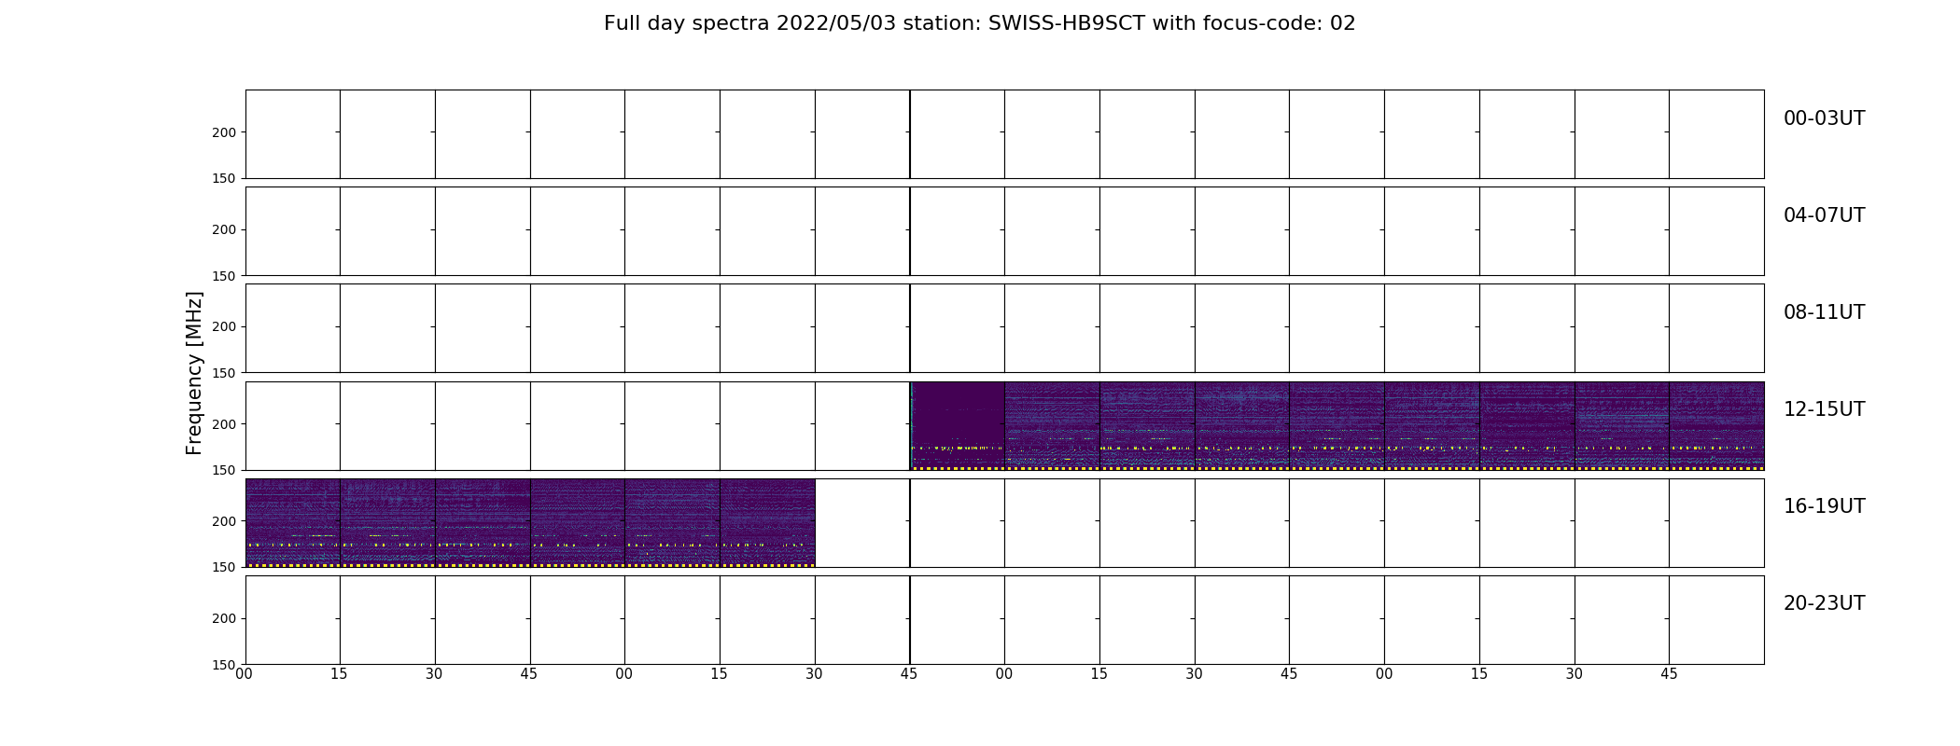This screenshot has width=1960, height=746.
Task: Click the 200 tick label of the 04-07UT row
Action: [x=224, y=229]
